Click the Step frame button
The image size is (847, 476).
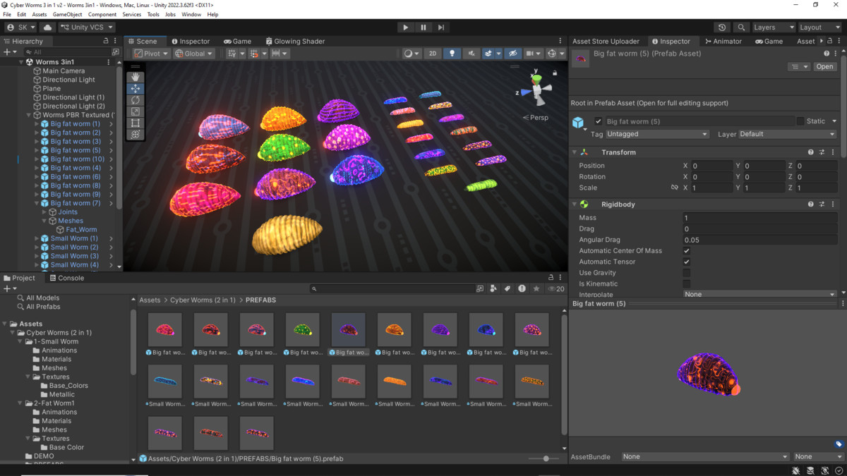441,28
